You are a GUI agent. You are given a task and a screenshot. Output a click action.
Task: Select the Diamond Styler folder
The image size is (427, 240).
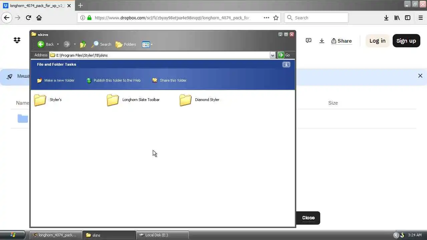click(x=199, y=100)
